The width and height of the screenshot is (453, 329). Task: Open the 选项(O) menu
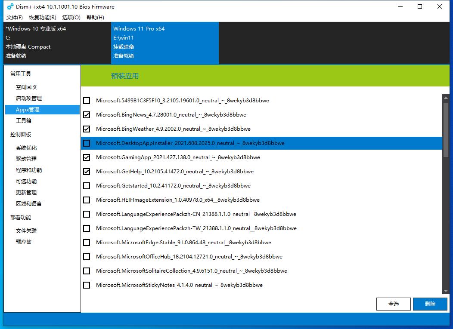[x=71, y=18]
